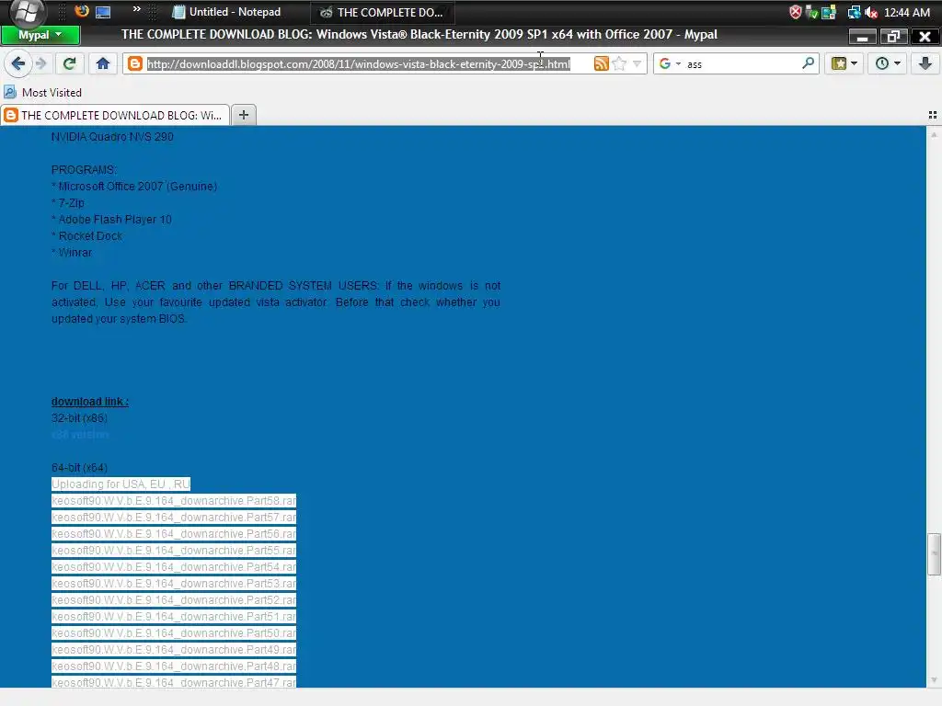Image resolution: width=942 pixels, height=706 pixels.
Task: Open the Part57.rar download link
Action: [174, 518]
